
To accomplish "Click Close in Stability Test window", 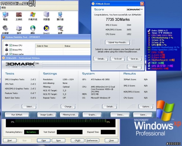I will point(111,140).
